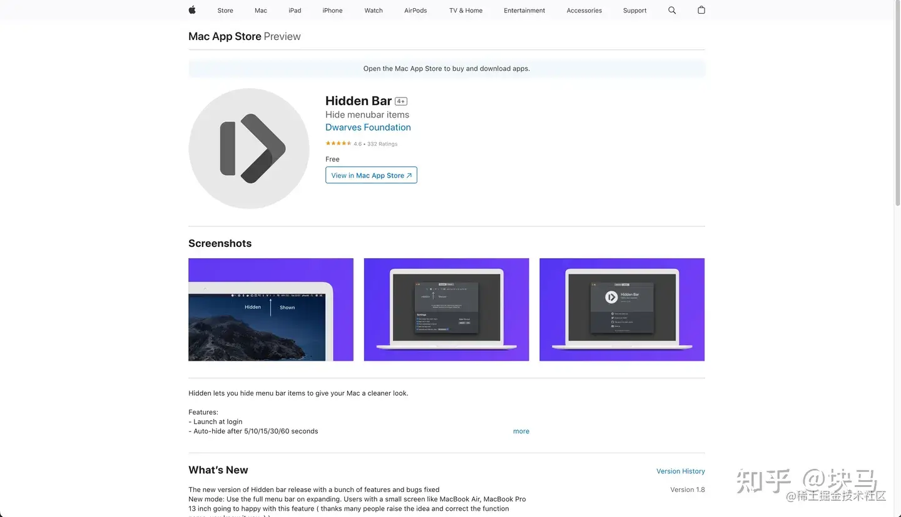
Task: Click the Hidden Bar app icon
Action: 249,149
